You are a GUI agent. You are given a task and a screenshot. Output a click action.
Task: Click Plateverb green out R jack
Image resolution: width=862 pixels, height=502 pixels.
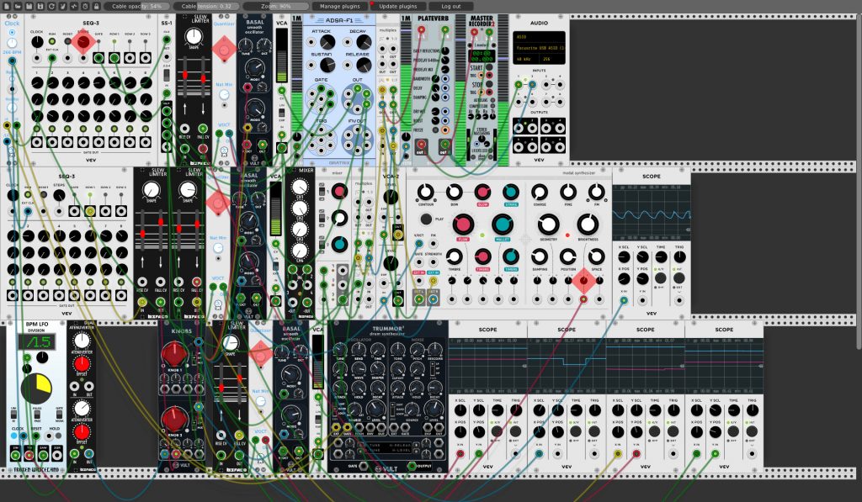click(444, 145)
